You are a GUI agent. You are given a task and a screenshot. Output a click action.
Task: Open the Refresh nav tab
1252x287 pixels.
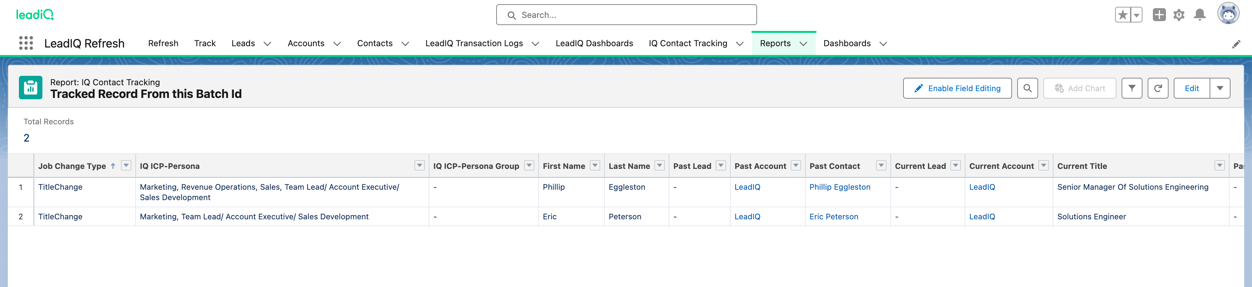(x=163, y=44)
